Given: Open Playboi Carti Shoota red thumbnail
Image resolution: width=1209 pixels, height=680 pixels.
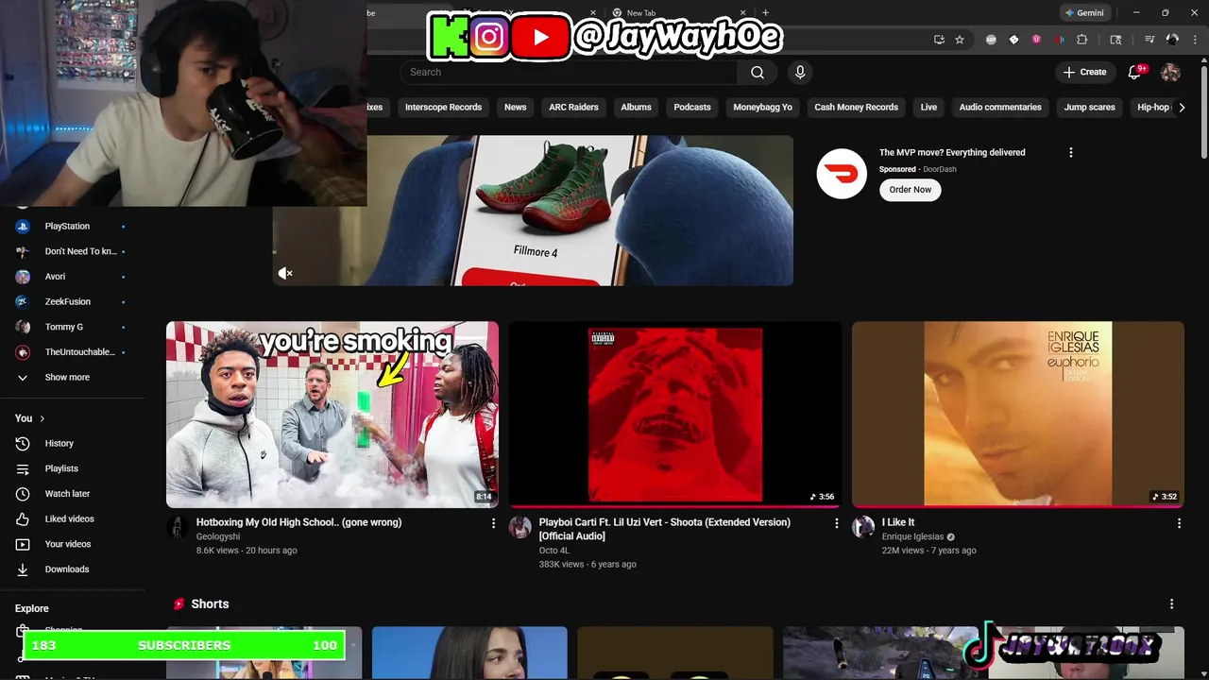Looking at the screenshot, I should 675,415.
